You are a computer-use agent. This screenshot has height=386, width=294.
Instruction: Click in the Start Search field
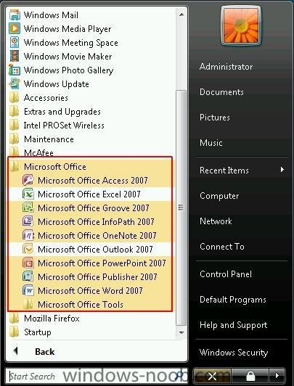tap(96, 376)
